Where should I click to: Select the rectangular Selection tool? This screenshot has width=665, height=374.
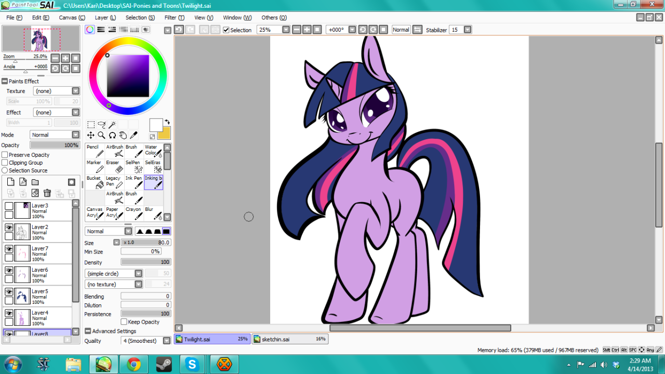point(91,125)
